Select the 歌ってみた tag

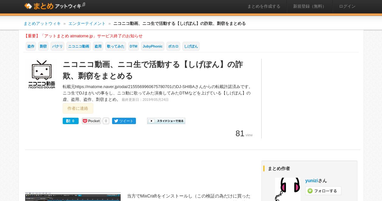(x=116, y=46)
